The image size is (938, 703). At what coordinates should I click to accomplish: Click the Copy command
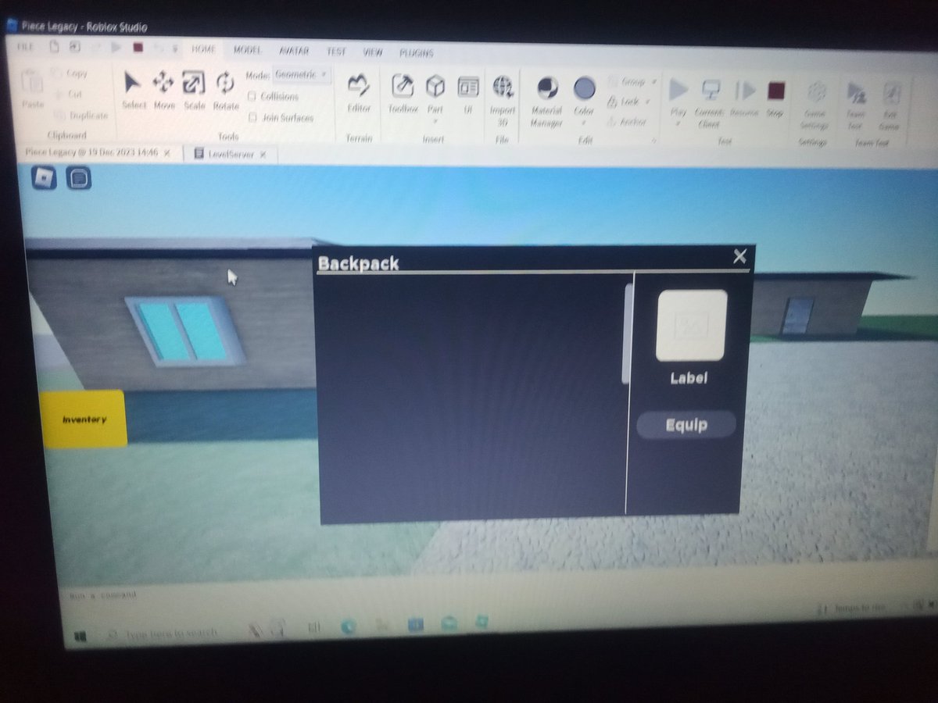69,73
